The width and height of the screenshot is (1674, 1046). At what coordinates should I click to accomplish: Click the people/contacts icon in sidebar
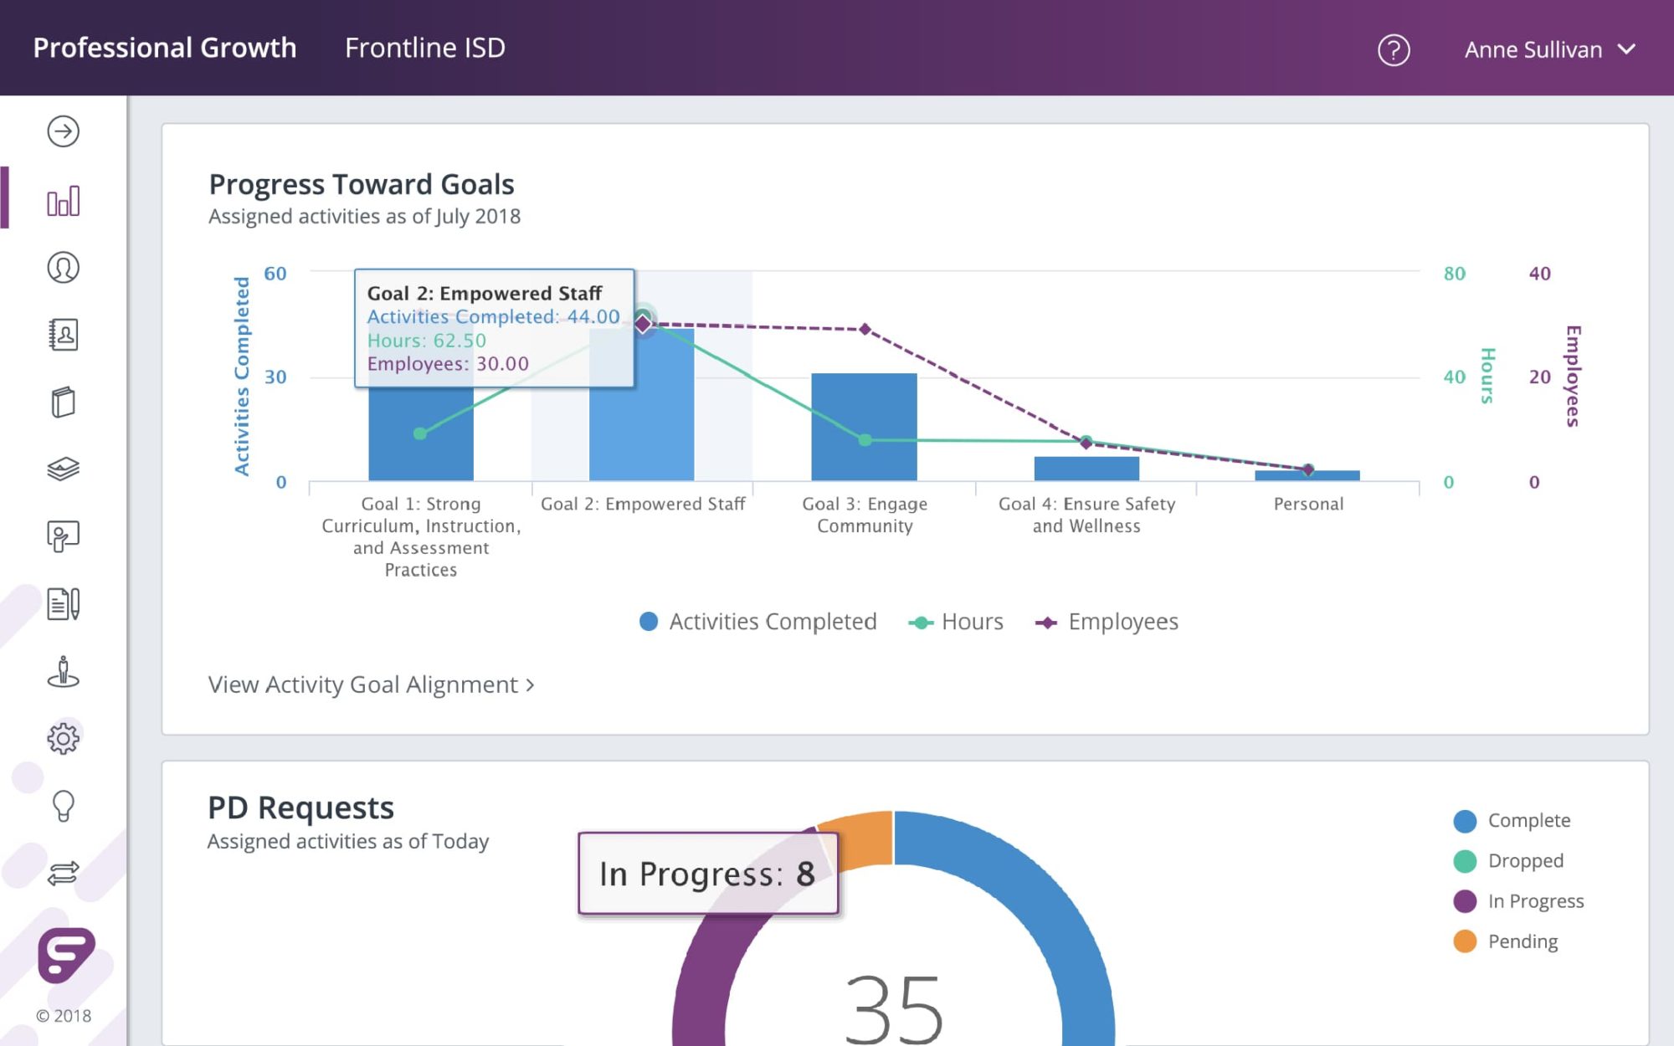click(64, 335)
